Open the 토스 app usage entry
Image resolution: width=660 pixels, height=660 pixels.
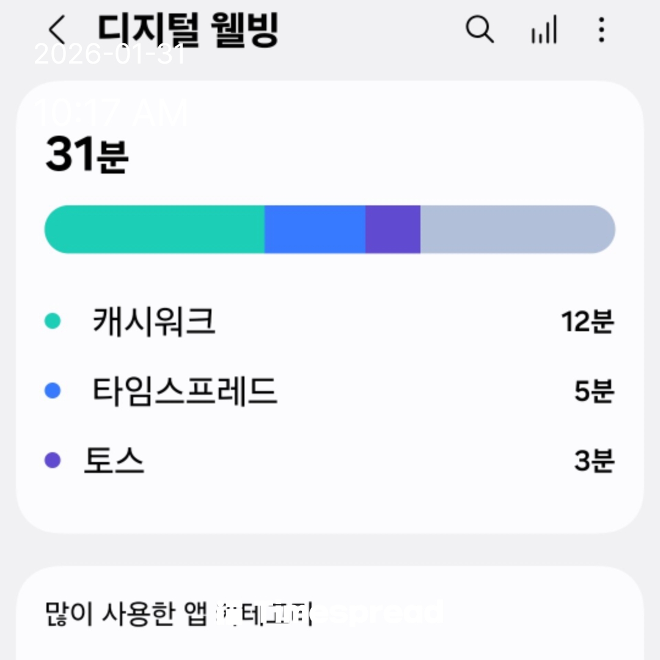(x=114, y=460)
